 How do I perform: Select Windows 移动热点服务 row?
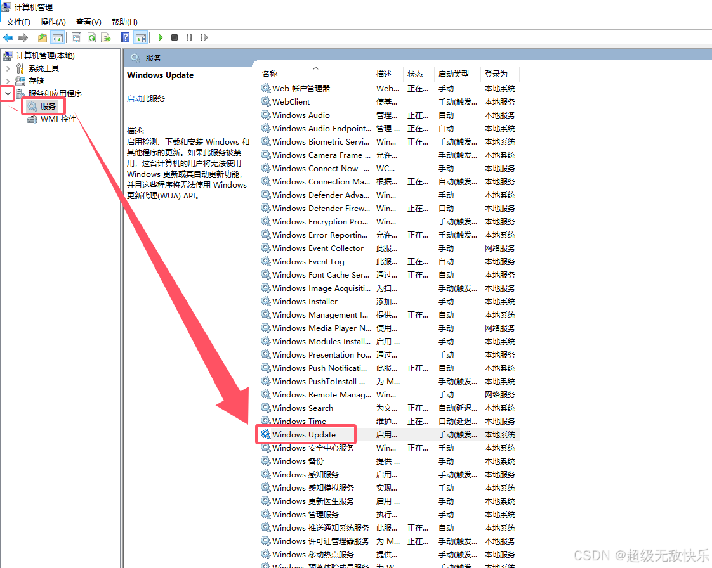pos(390,555)
